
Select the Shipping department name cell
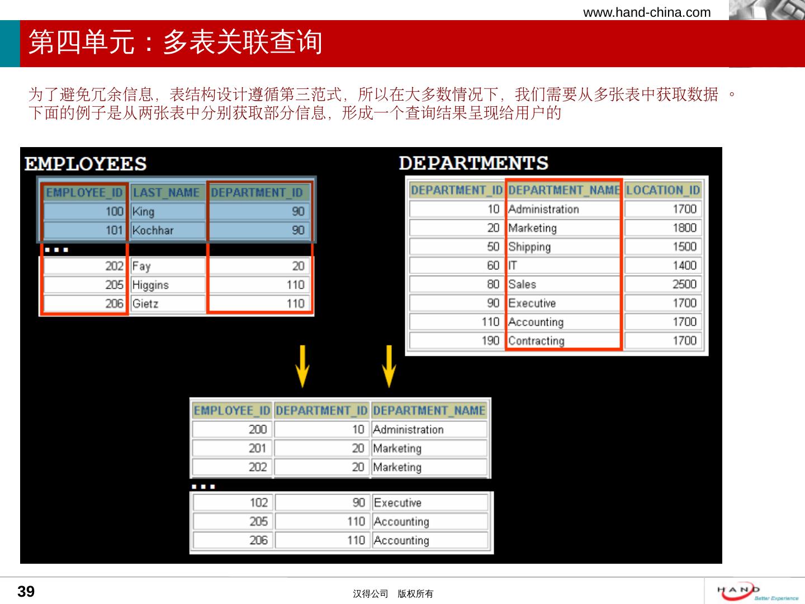(562, 247)
